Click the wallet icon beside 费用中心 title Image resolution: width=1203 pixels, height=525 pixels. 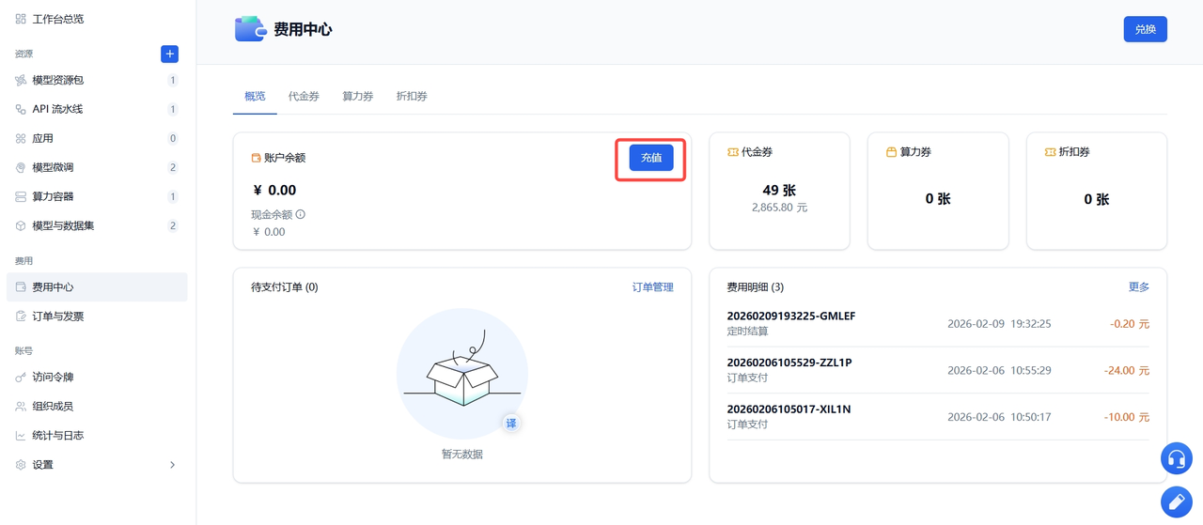250,29
